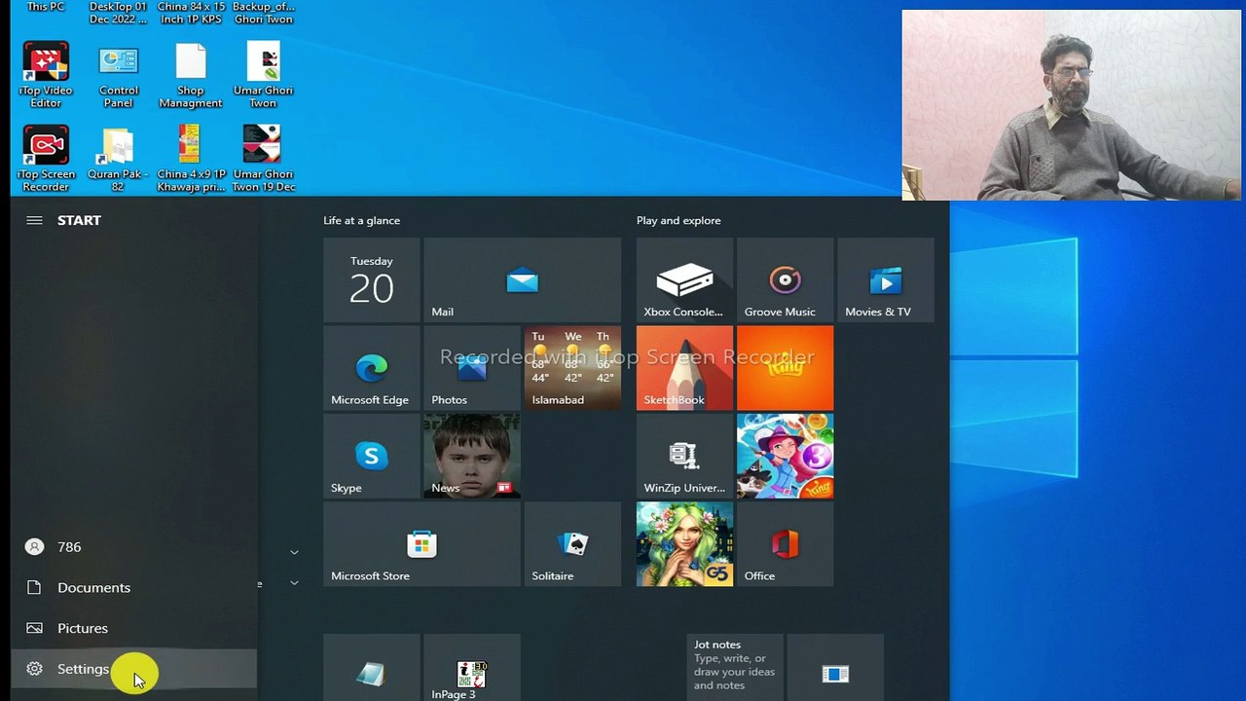The image size is (1246, 701).
Task: Open the Microsoft Store tile
Action: pos(421,544)
